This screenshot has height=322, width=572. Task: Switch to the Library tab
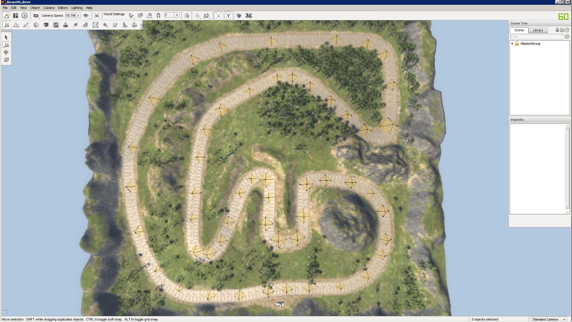click(538, 30)
